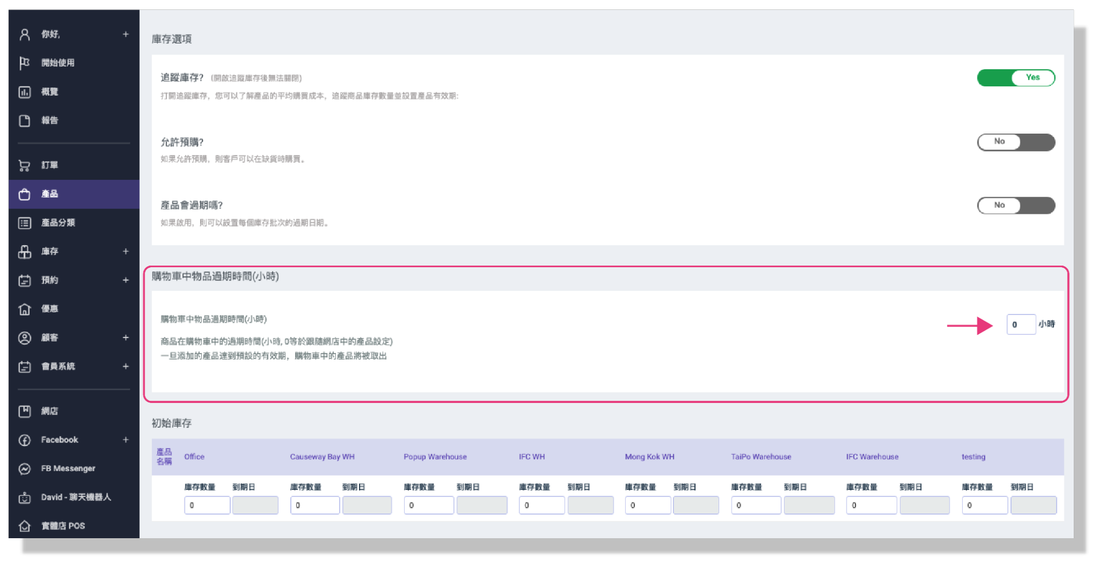
Task: Select the highlighted 產品 menu entry
Action: click(x=74, y=194)
